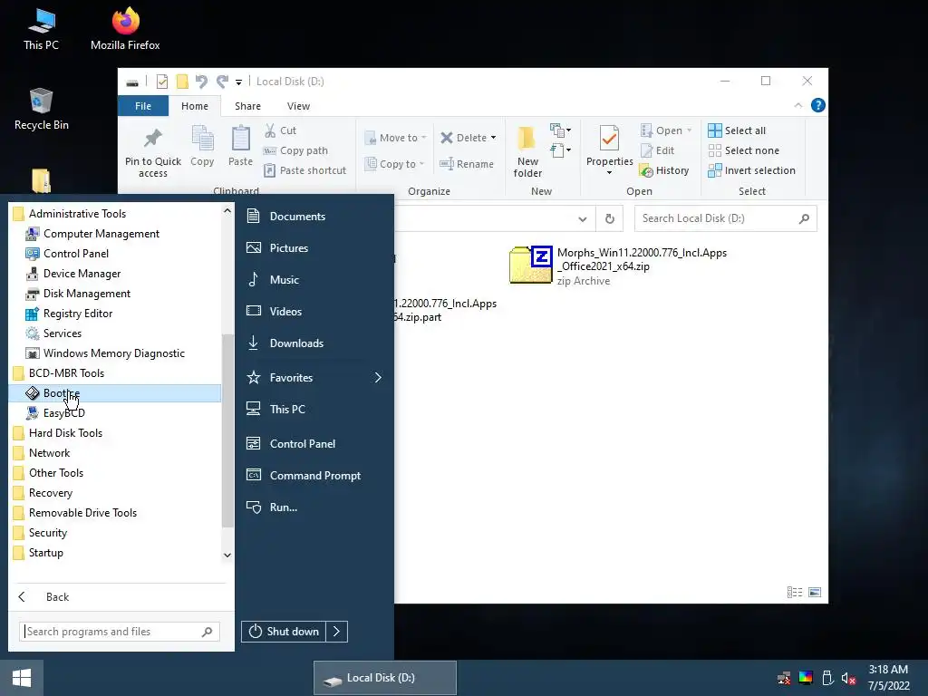Select the Home ribbon tab
Viewport: 928px width, 696px height.
(x=195, y=106)
